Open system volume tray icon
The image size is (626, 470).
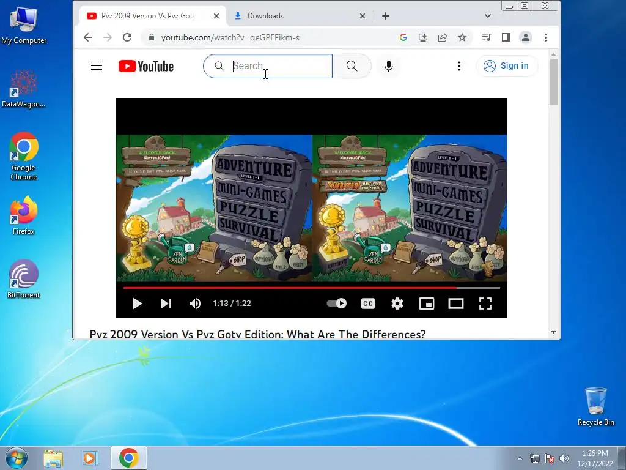pos(564,458)
